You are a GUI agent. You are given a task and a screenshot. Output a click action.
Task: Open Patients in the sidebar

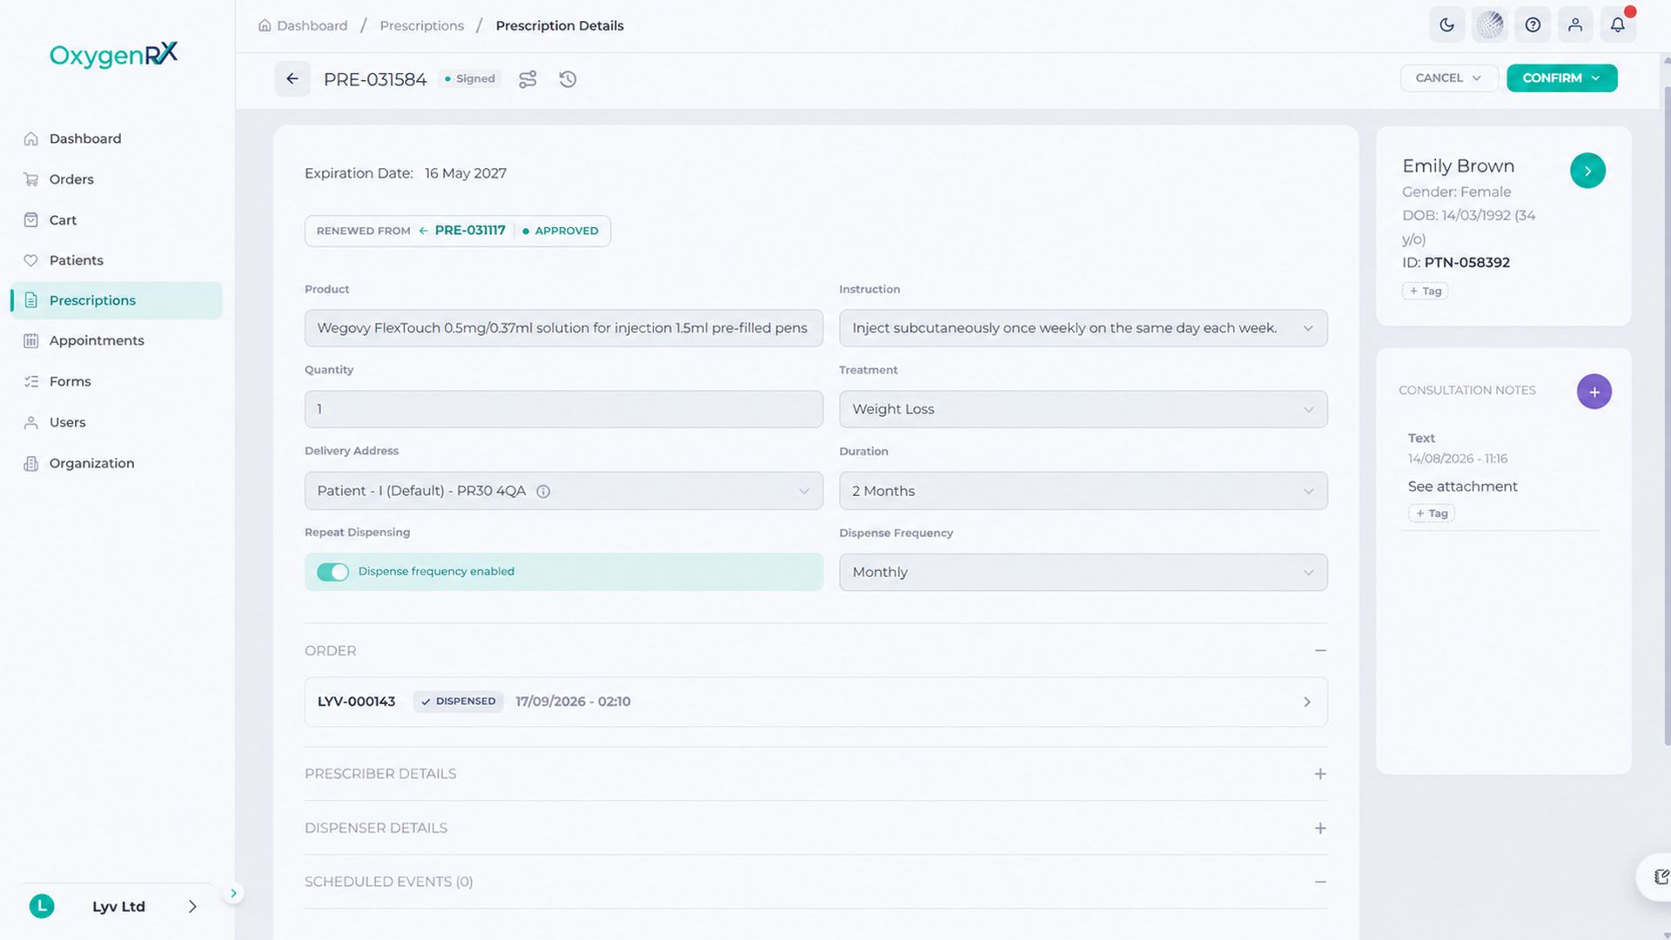coord(117,260)
